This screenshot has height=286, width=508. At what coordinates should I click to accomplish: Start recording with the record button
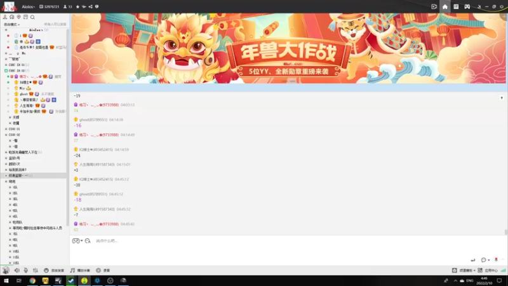(103, 270)
